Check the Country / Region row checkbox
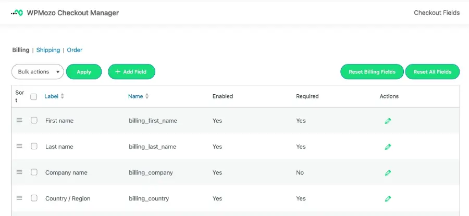 (34, 198)
